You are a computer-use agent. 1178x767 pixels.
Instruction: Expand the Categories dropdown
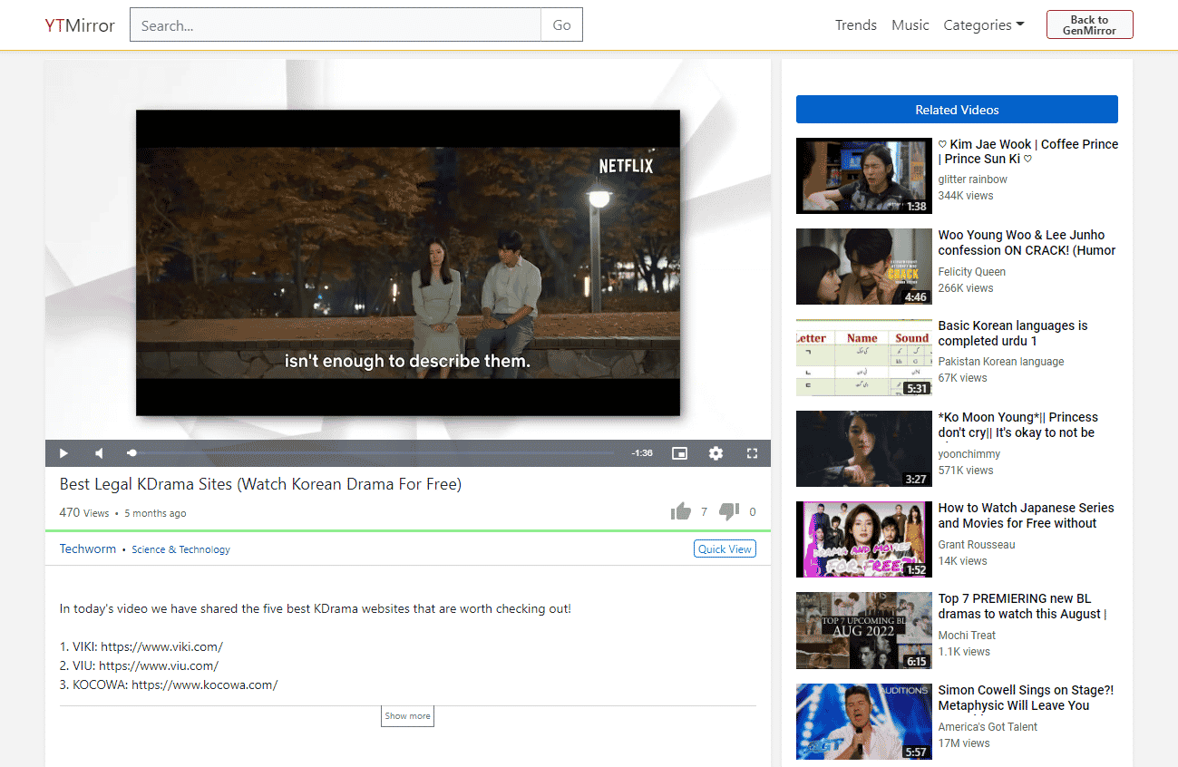coord(983,24)
